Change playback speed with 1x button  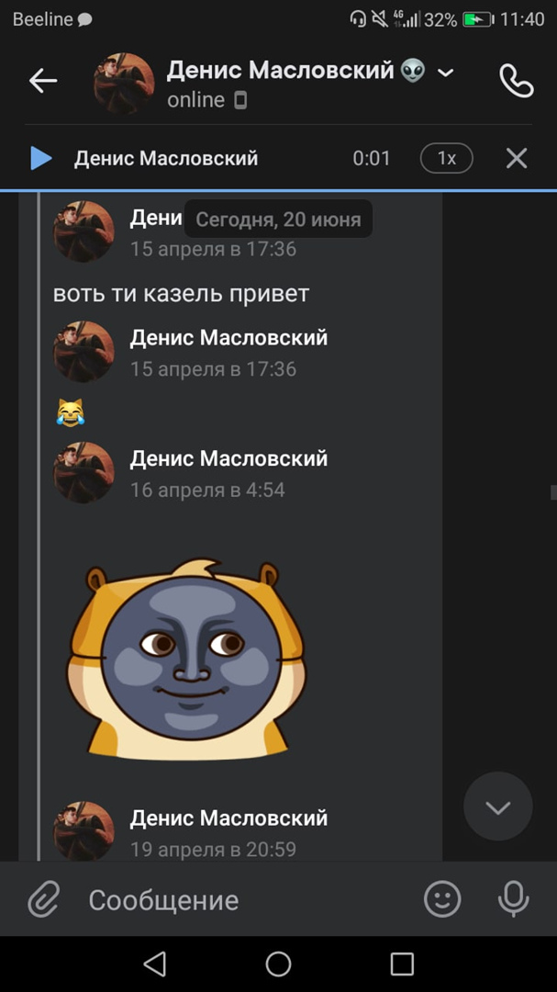tap(446, 158)
